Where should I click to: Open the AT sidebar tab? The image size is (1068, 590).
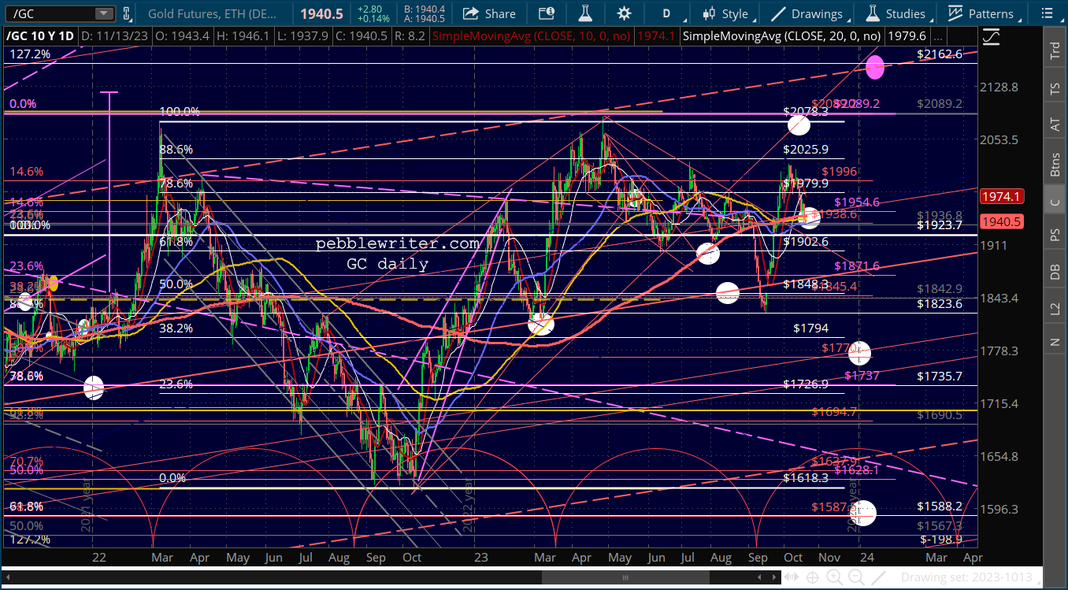point(1055,124)
